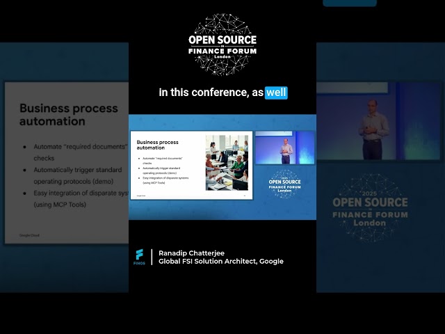Click the large faded 2025 Open Source Finance Forum logo on the right
Viewport: 445px width, 334px height.
370,208
